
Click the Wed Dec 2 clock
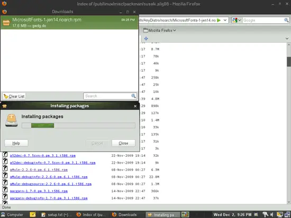pos(232,215)
